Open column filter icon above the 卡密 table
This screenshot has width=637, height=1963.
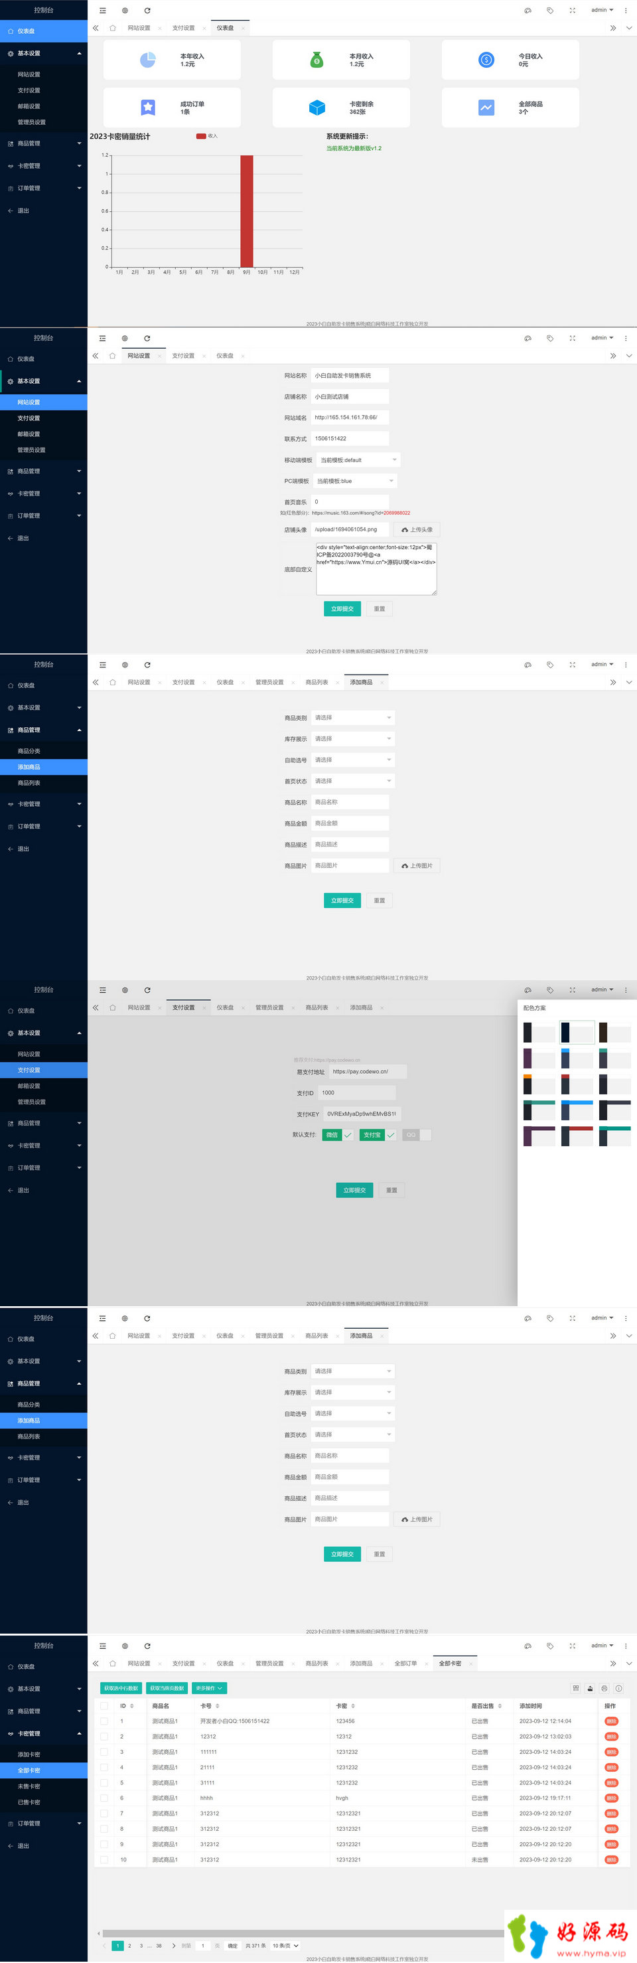[x=575, y=1688]
